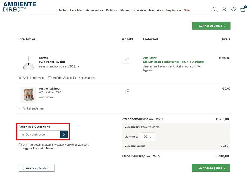
Task: Open the Lieferland DE dropdown
Action: click(x=148, y=137)
